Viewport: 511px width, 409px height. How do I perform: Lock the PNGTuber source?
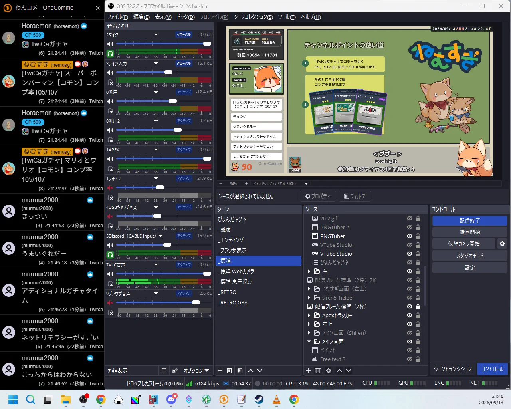[418, 236]
